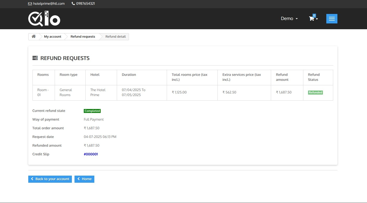The height and width of the screenshot is (203, 367).
Task: Click request date 04-07-2025 06:13 PM
Action: click(x=100, y=137)
